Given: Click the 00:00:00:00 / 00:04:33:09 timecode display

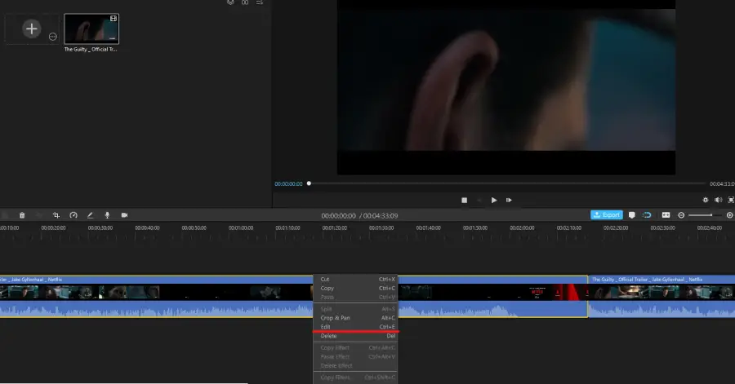Looking at the screenshot, I should tap(359, 215).
